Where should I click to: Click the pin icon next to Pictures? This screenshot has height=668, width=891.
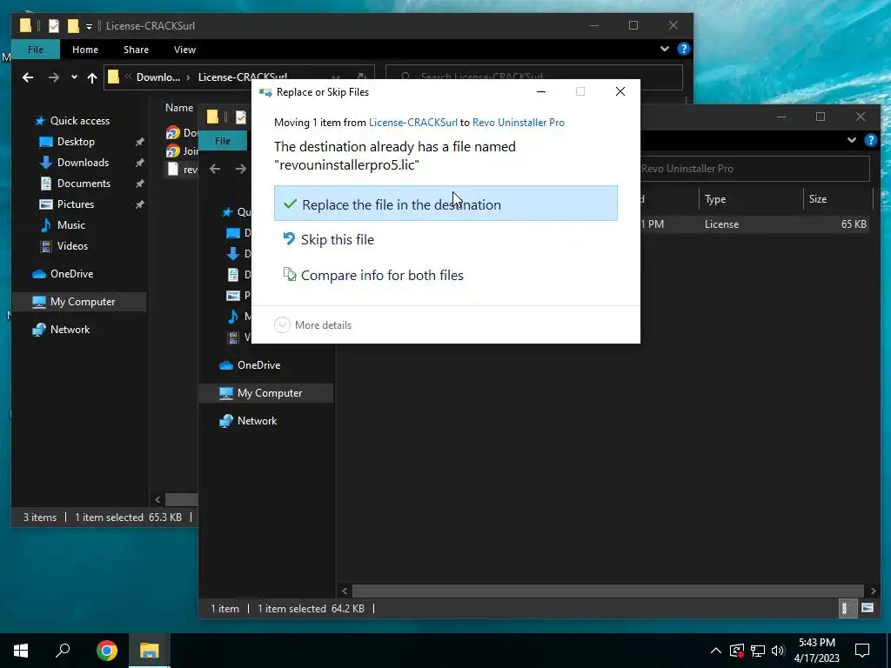pos(139,204)
